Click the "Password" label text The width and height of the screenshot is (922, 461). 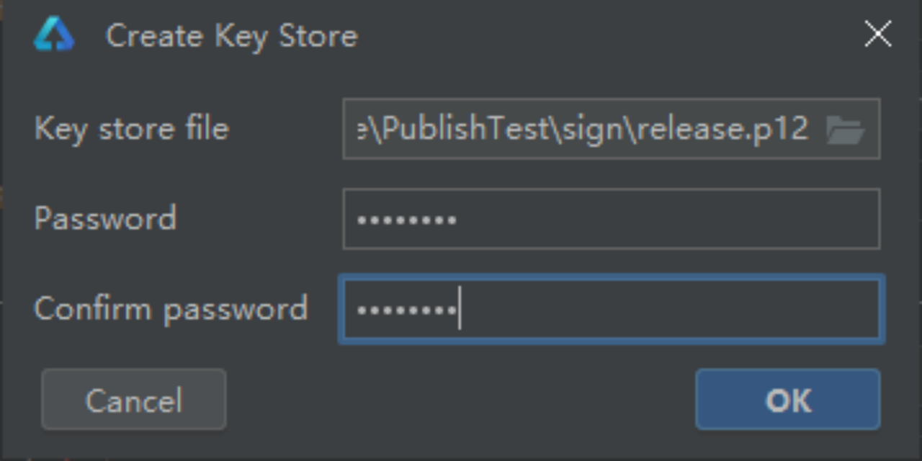point(105,218)
